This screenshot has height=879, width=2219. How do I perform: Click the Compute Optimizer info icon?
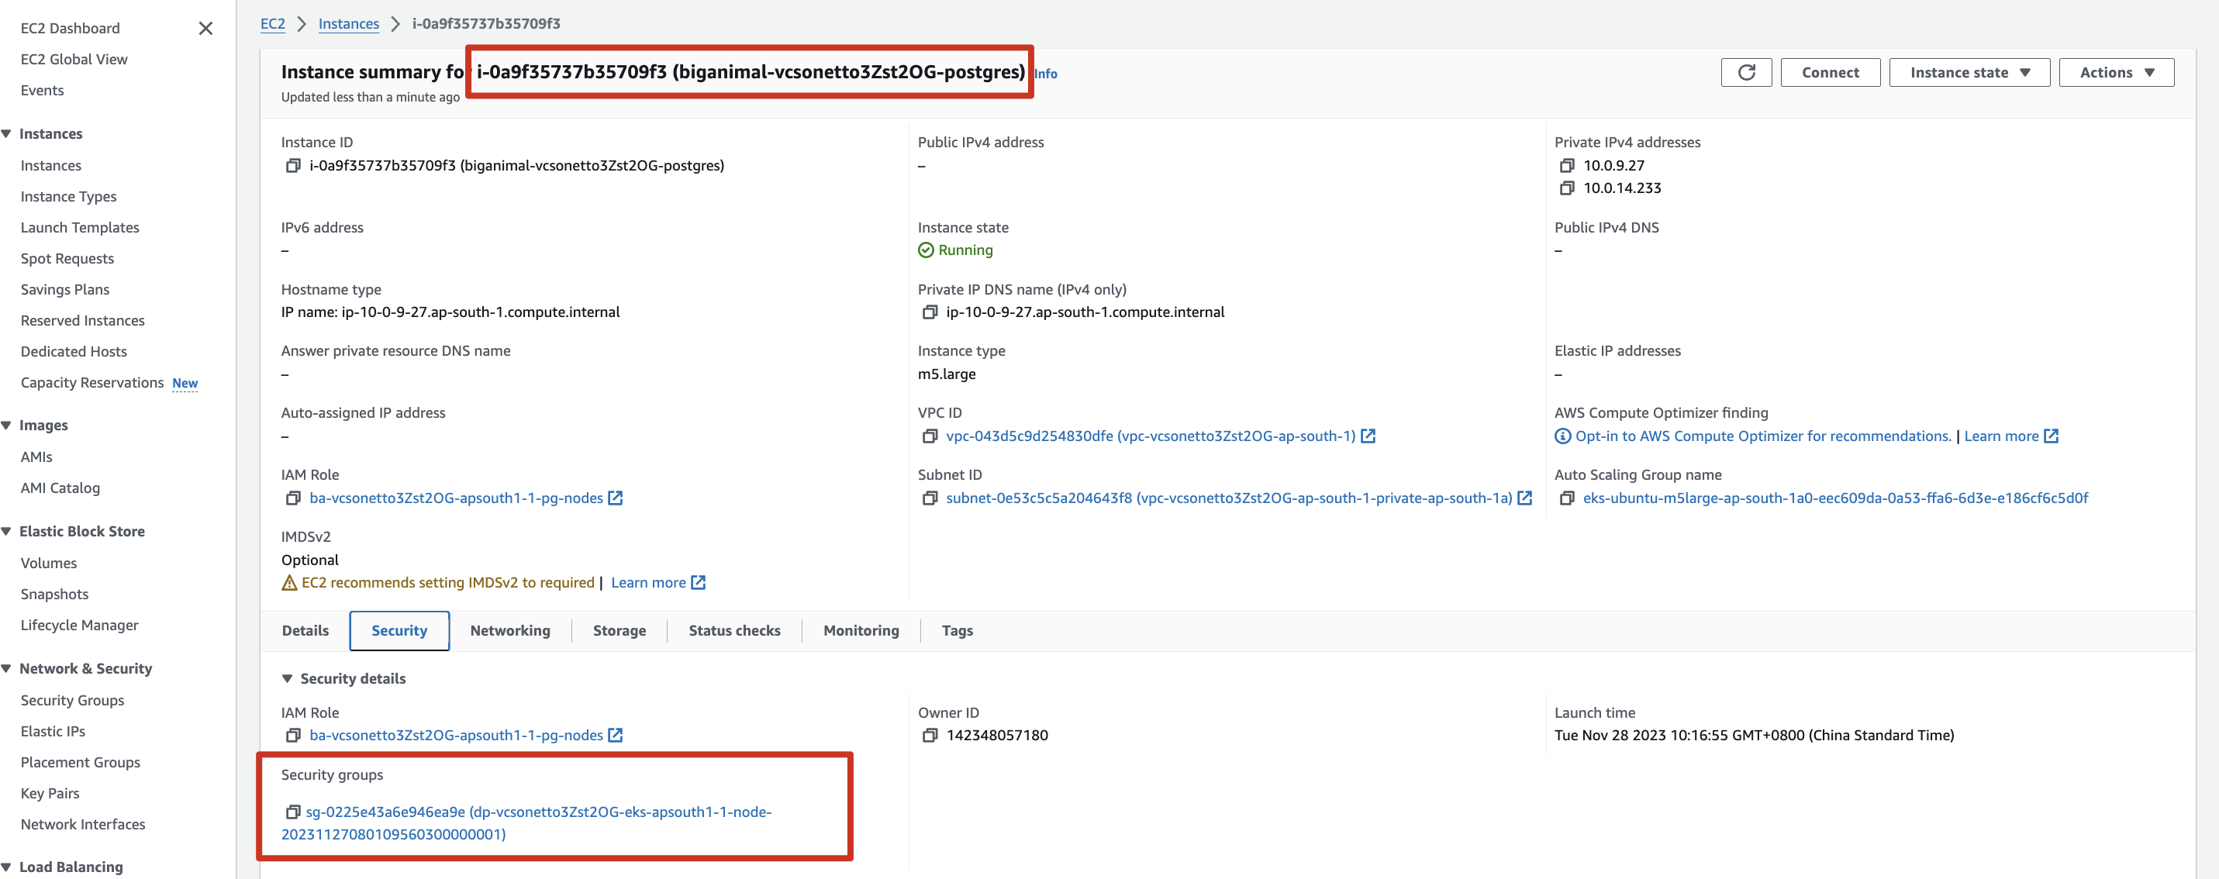[x=1562, y=436]
